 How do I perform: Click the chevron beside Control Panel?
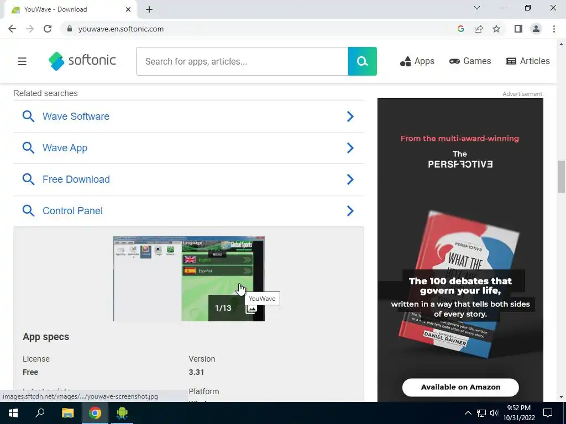point(350,210)
